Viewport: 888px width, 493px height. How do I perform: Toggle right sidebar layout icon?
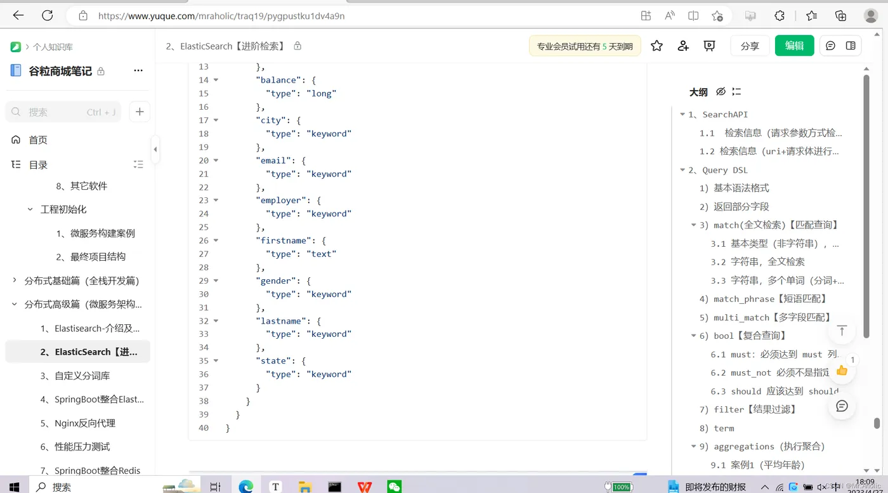pos(851,46)
